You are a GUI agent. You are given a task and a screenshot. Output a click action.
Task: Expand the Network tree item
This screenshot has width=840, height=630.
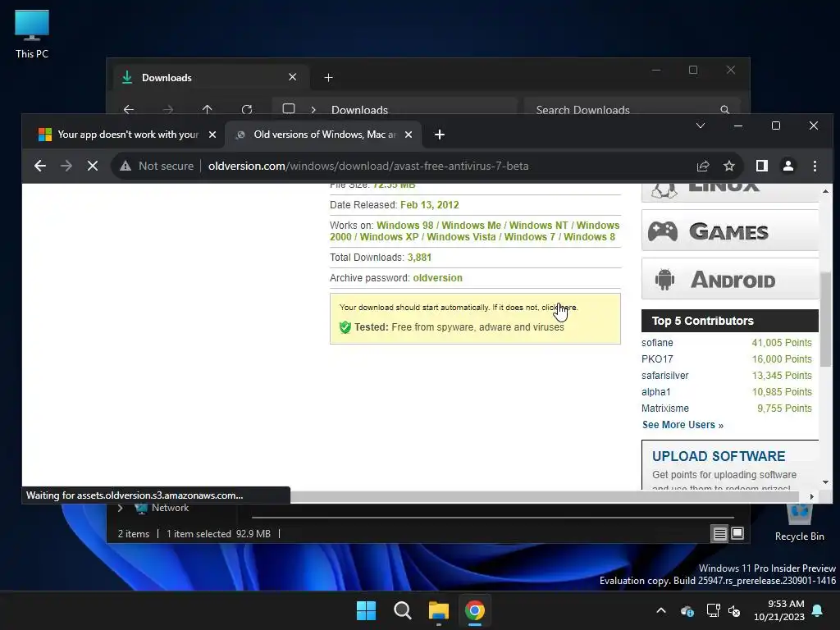pos(120,508)
